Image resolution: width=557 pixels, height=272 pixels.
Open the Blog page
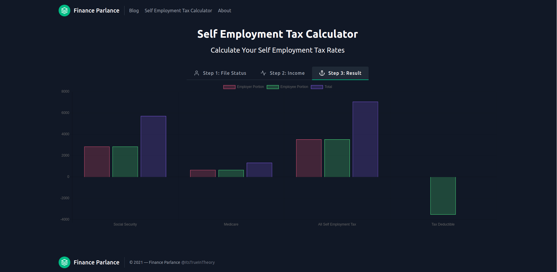tap(134, 11)
